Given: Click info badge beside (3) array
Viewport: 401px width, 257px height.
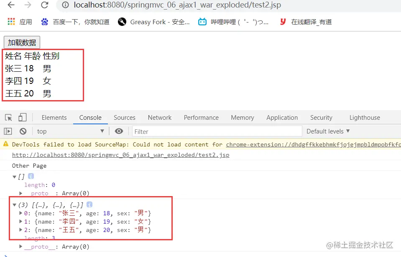Looking at the screenshot, I should coord(89,204).
